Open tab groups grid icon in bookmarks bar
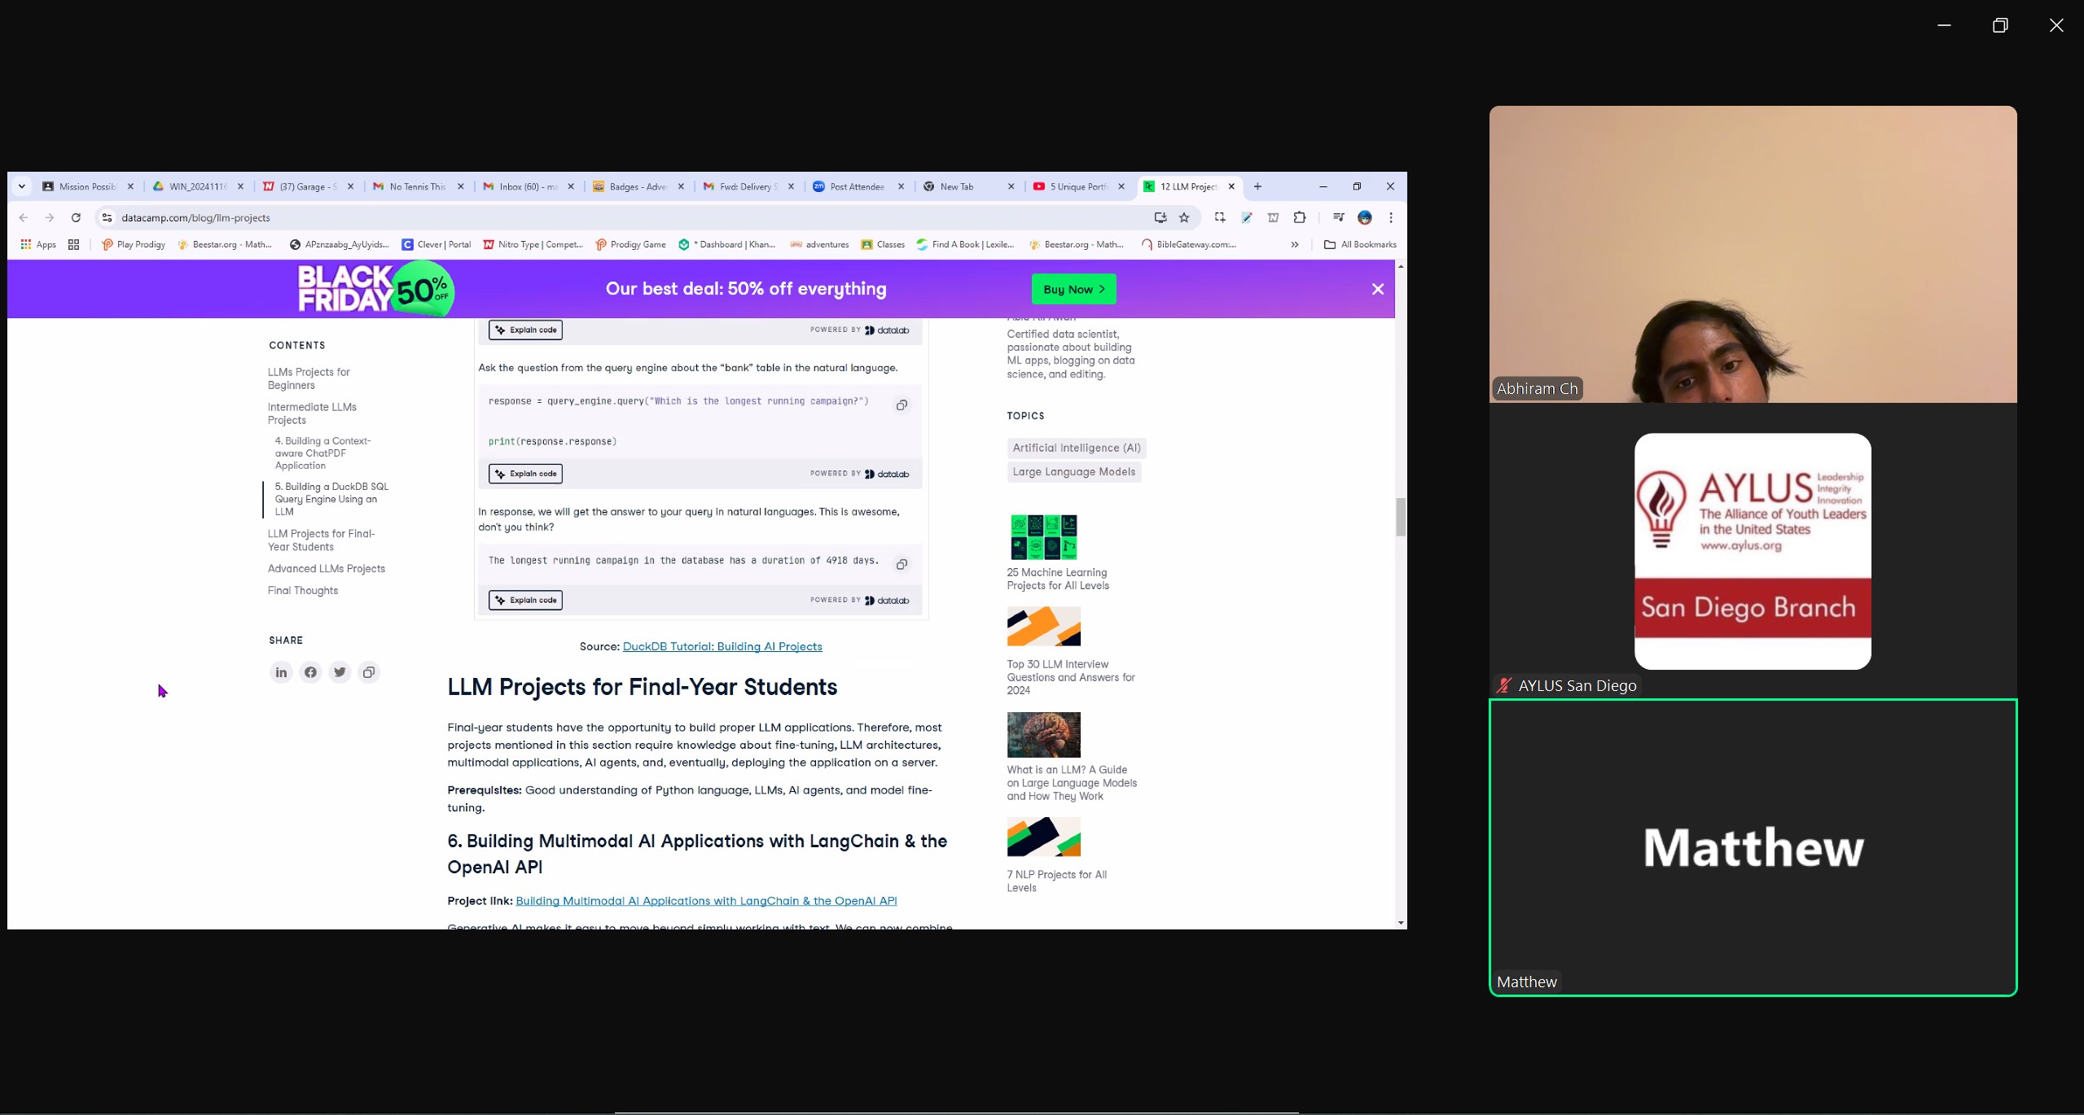2084x1115 pixels. coord(73,244)
